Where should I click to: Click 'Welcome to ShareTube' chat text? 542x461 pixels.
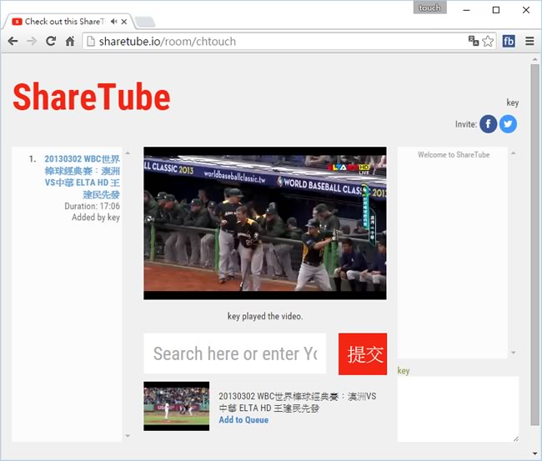tap(454, 155)
